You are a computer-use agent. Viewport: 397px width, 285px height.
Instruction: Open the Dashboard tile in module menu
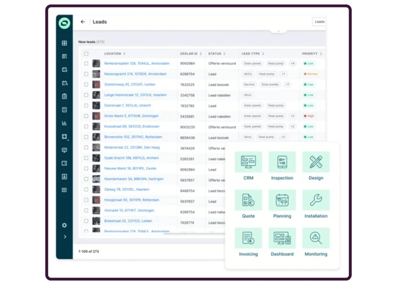pyautogui.click(x=282, y=238)
